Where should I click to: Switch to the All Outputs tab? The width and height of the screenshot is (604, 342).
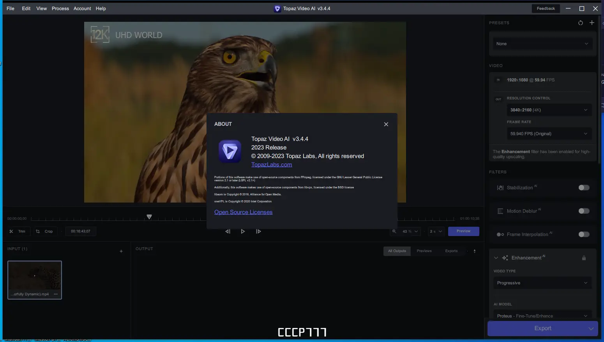[397, 251]
